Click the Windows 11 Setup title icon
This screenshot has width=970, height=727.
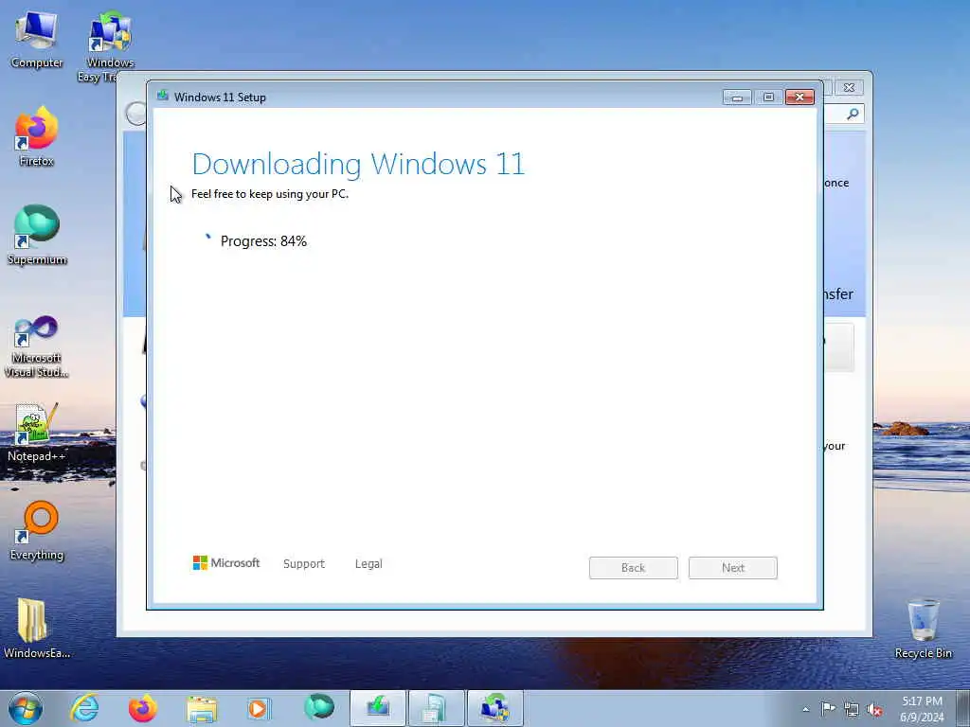coord(163,96)
